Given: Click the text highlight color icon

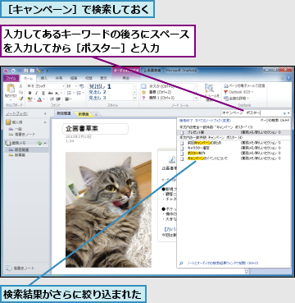Looking at the screenshot, I should click(30, 99).
